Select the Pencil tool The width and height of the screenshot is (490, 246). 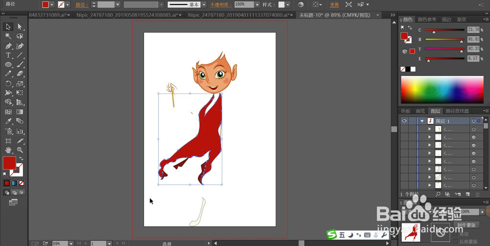(8, 74)
